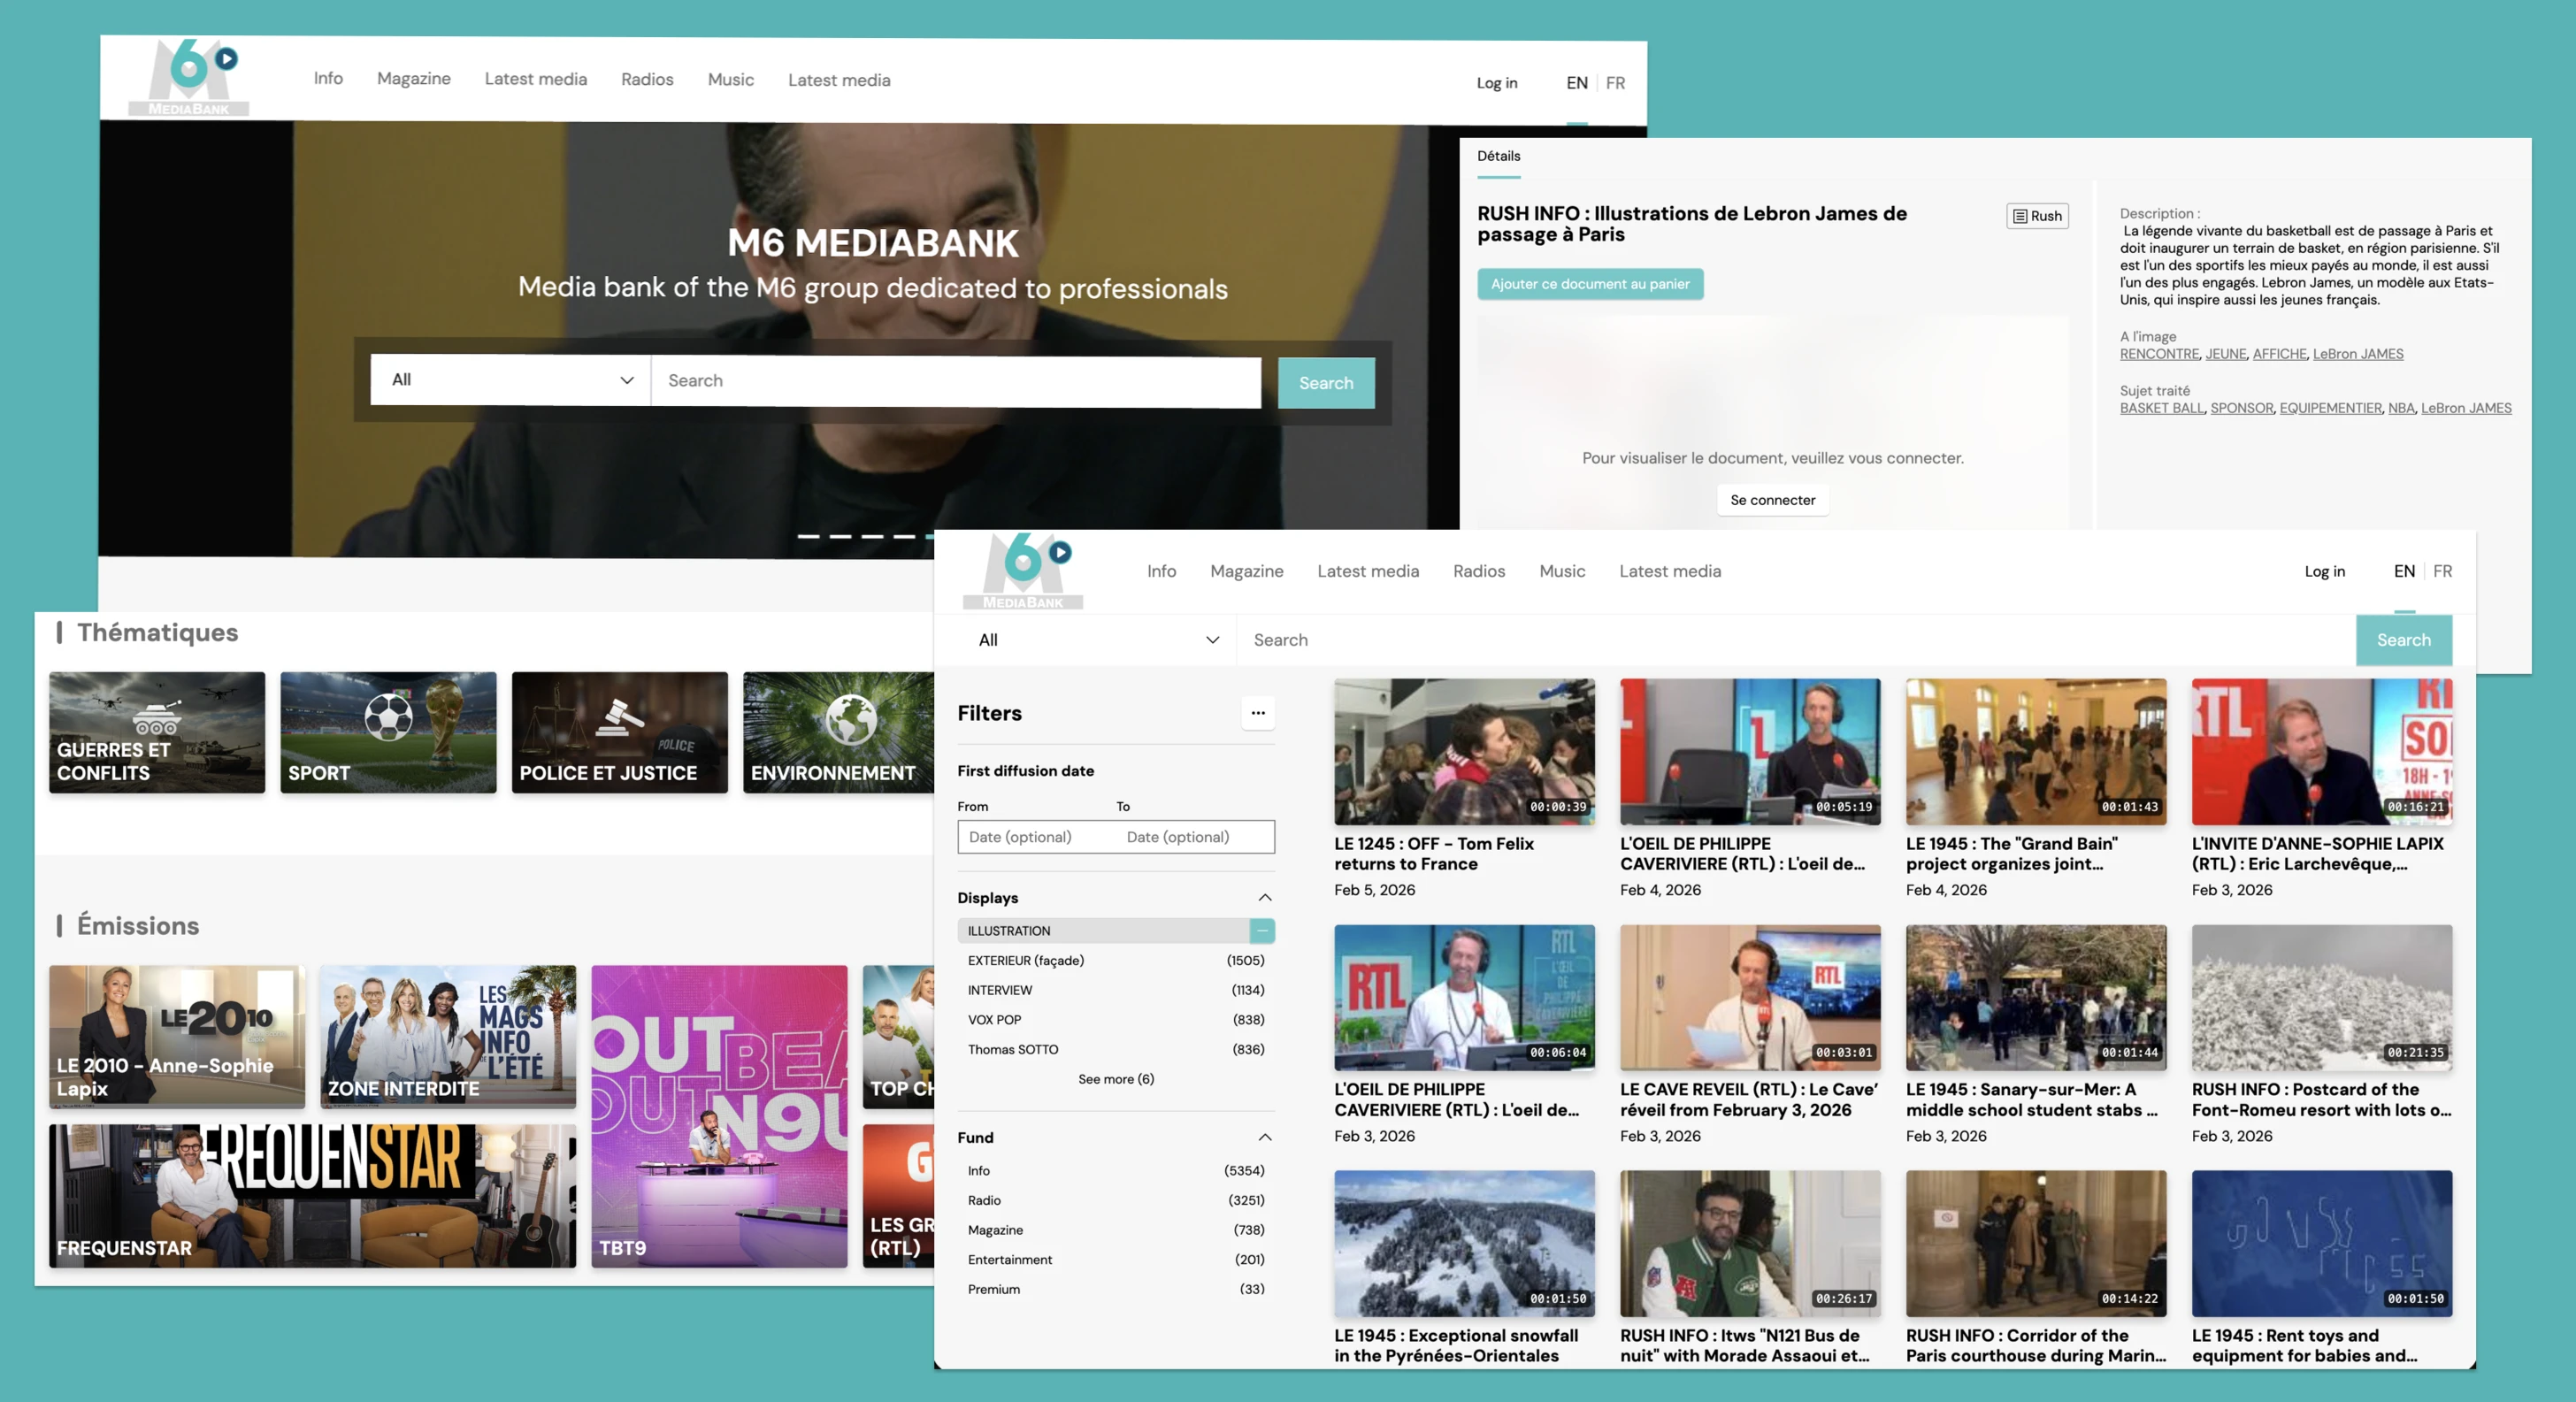Click the To date field
2576x1402 pixels.
coord(1195,837)
